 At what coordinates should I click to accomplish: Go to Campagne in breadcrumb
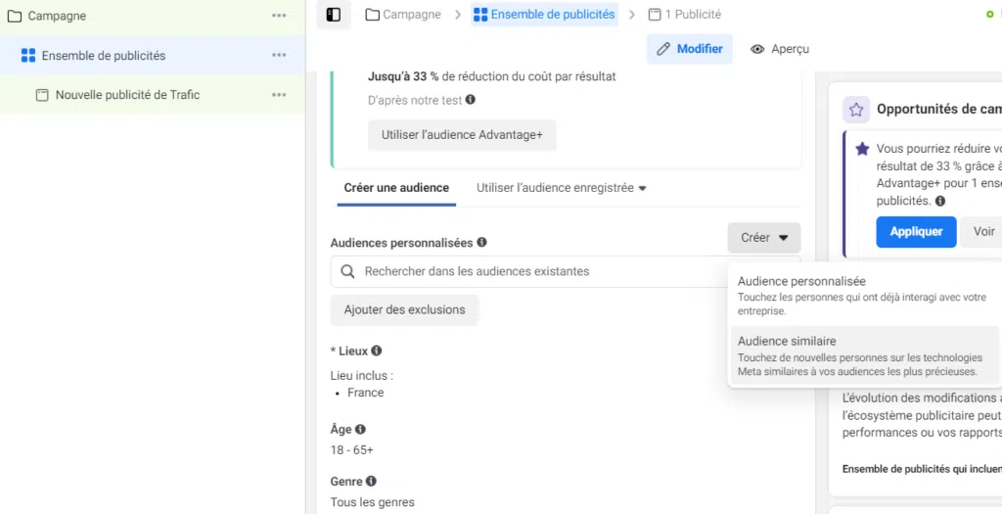tap(403, 14)
